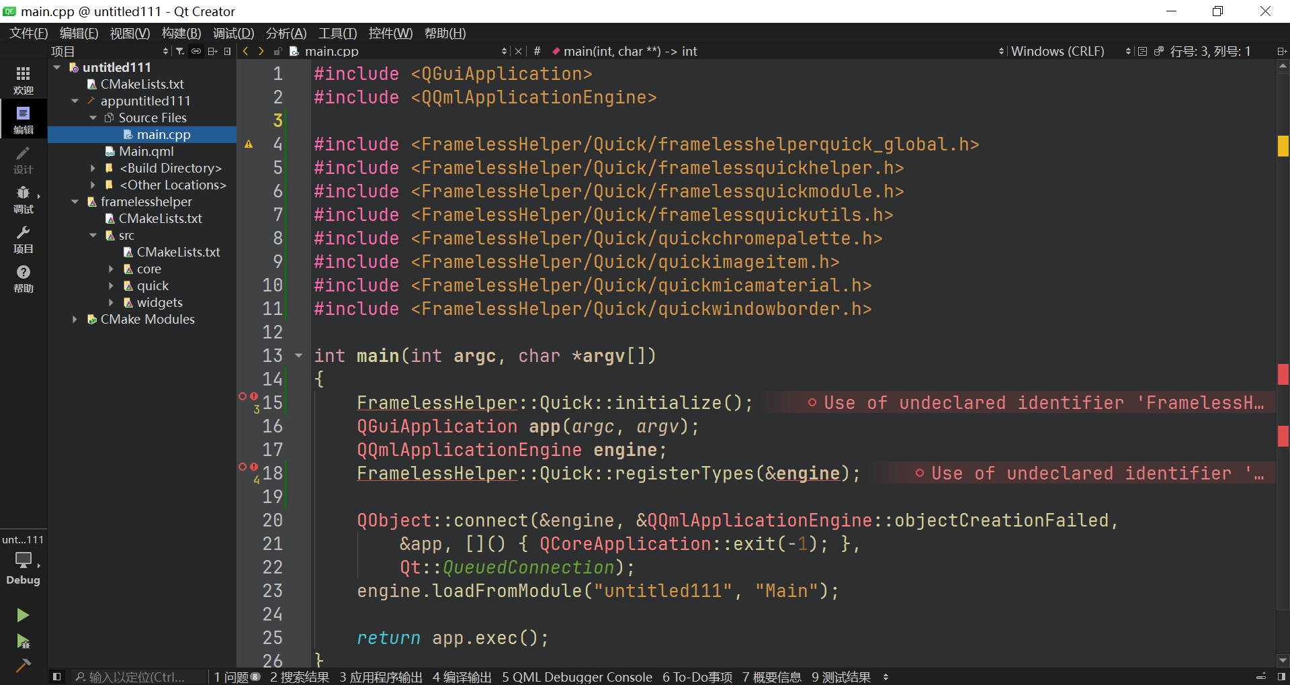The image size is (1290, 685).
Task: Open the sidebar view selector 项目 dropdown
Action: [110, 51]
